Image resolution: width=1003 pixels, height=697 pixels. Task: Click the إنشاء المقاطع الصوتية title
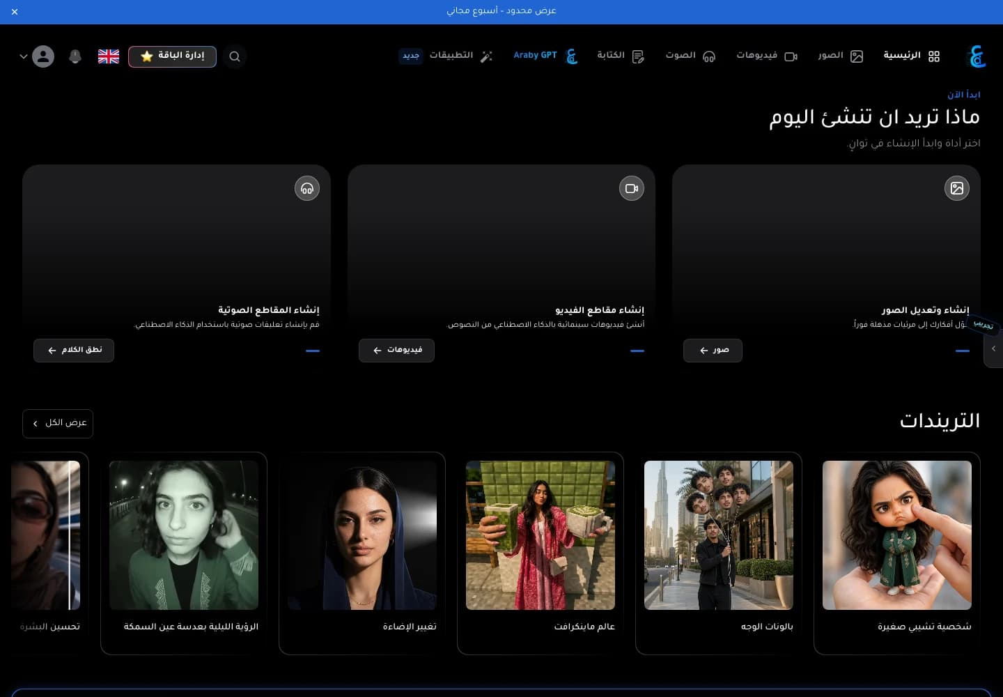click(x=269, y=310)
